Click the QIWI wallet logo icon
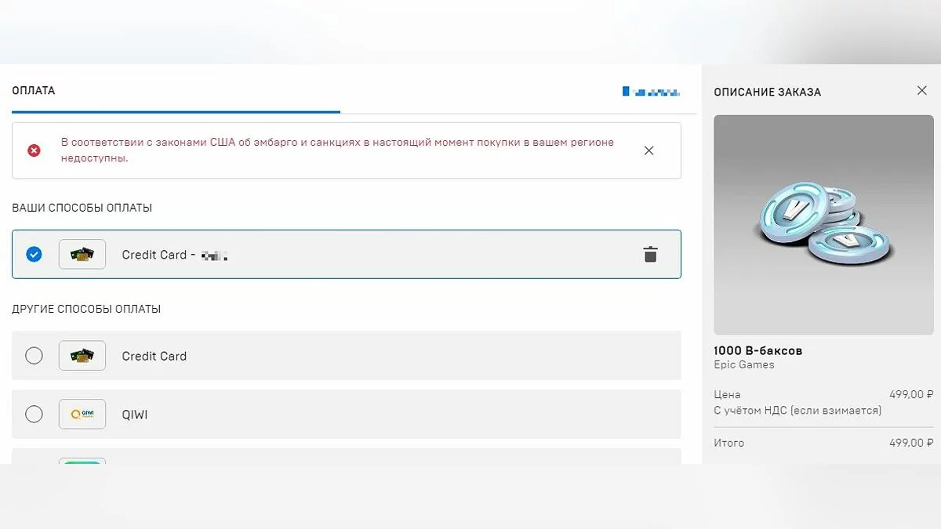Image resolution: width=941 pixels, height=529 pixels. (82, 414)
